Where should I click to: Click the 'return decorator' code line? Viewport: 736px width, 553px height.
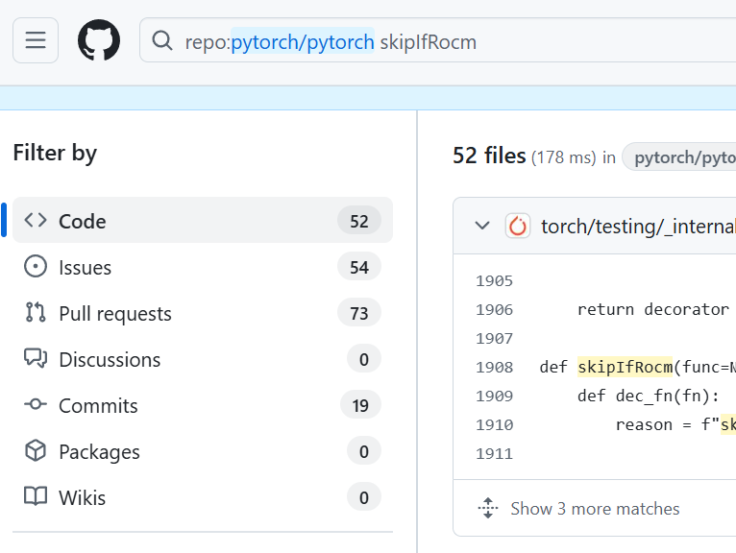(x=653, y=309)
